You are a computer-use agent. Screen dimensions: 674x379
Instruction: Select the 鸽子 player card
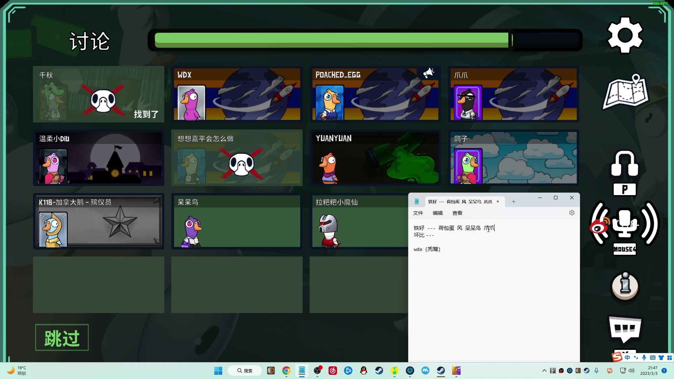pos(513,158)
